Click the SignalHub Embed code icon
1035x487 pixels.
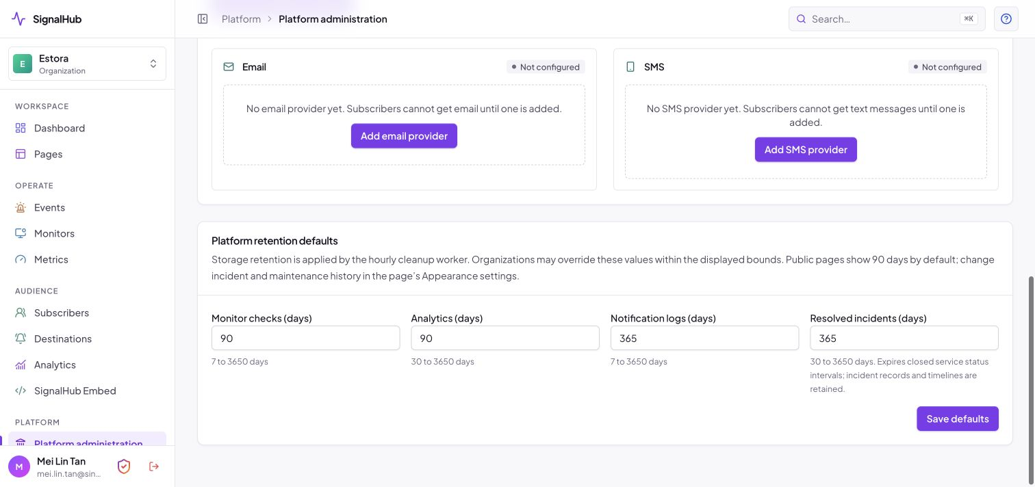(x=21, y=391)
